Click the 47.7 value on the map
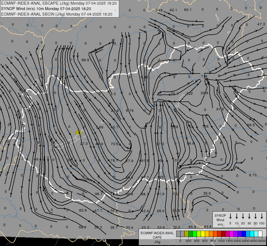The image size is (267, 246). point(98,210)
